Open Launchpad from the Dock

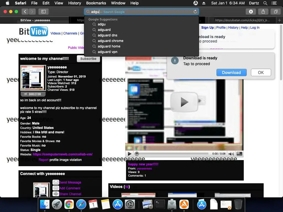[x=57, y=205]
